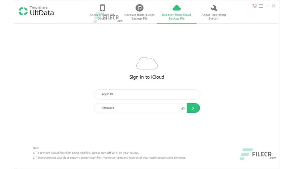Click the 'Sign in to iCloud' heading
The height and width of the screenshot is (169, 292).
pyautogui.click(x=147, y=77)
